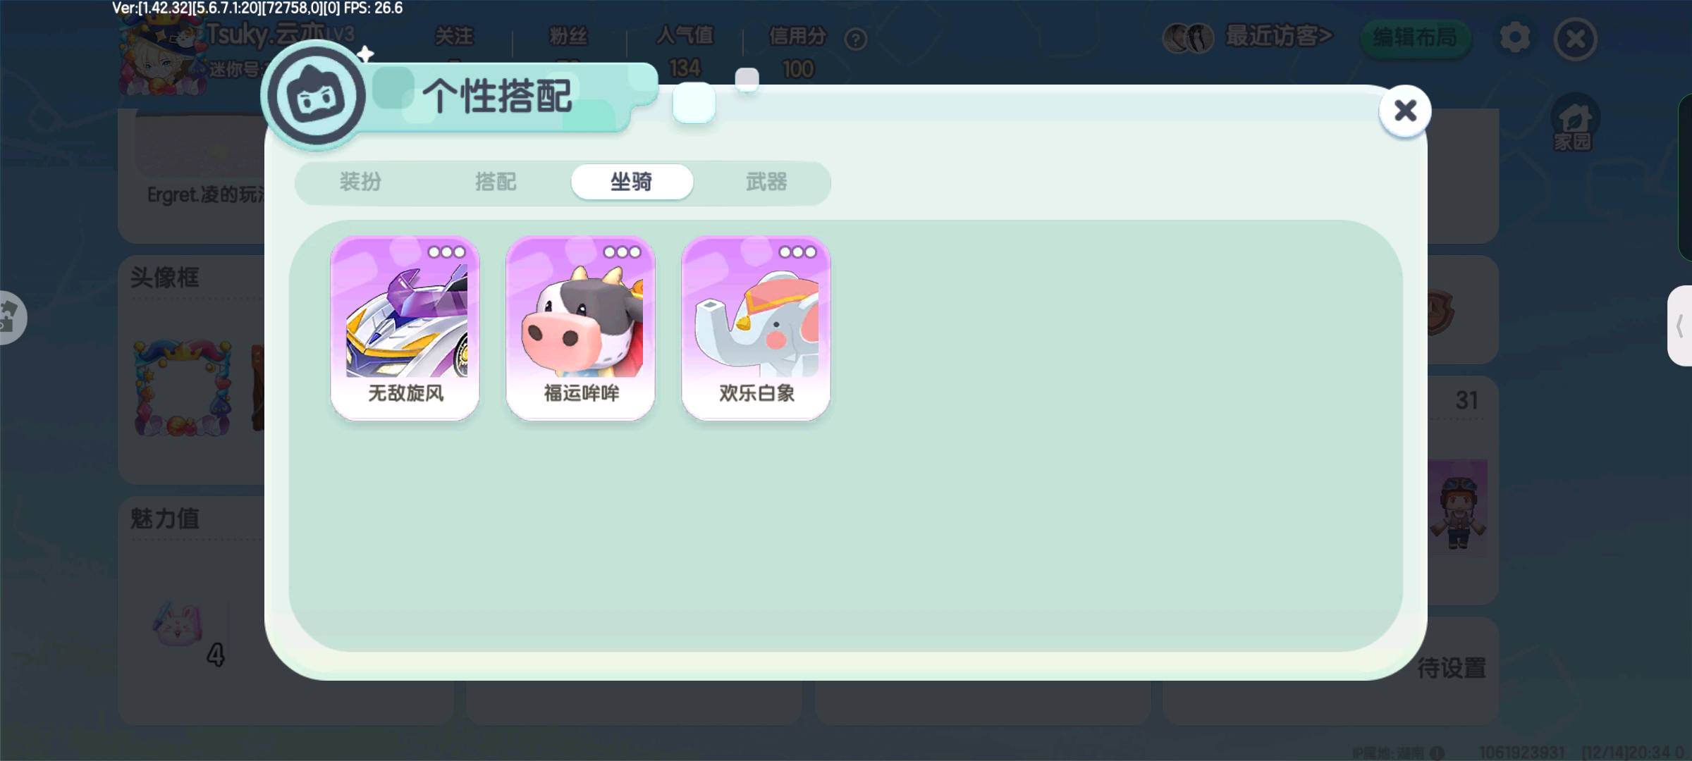Open three-dot menu on 无敌旋风 card
The height and width of the screenshot is (761, 1692).
(x=446, y=252)
